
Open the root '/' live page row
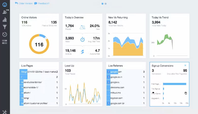39,77
